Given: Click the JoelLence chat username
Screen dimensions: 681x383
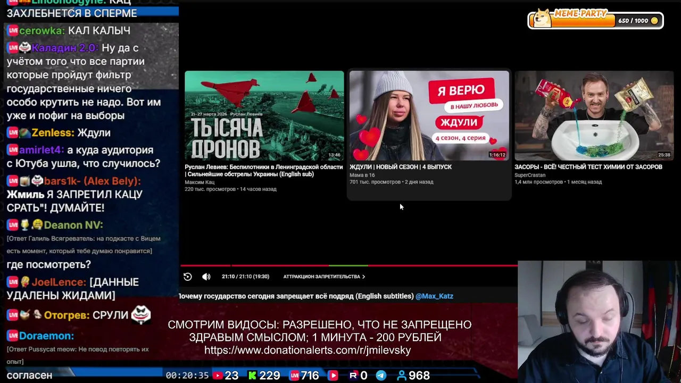Looking at the screenshot, I should [x=59, y=282].
